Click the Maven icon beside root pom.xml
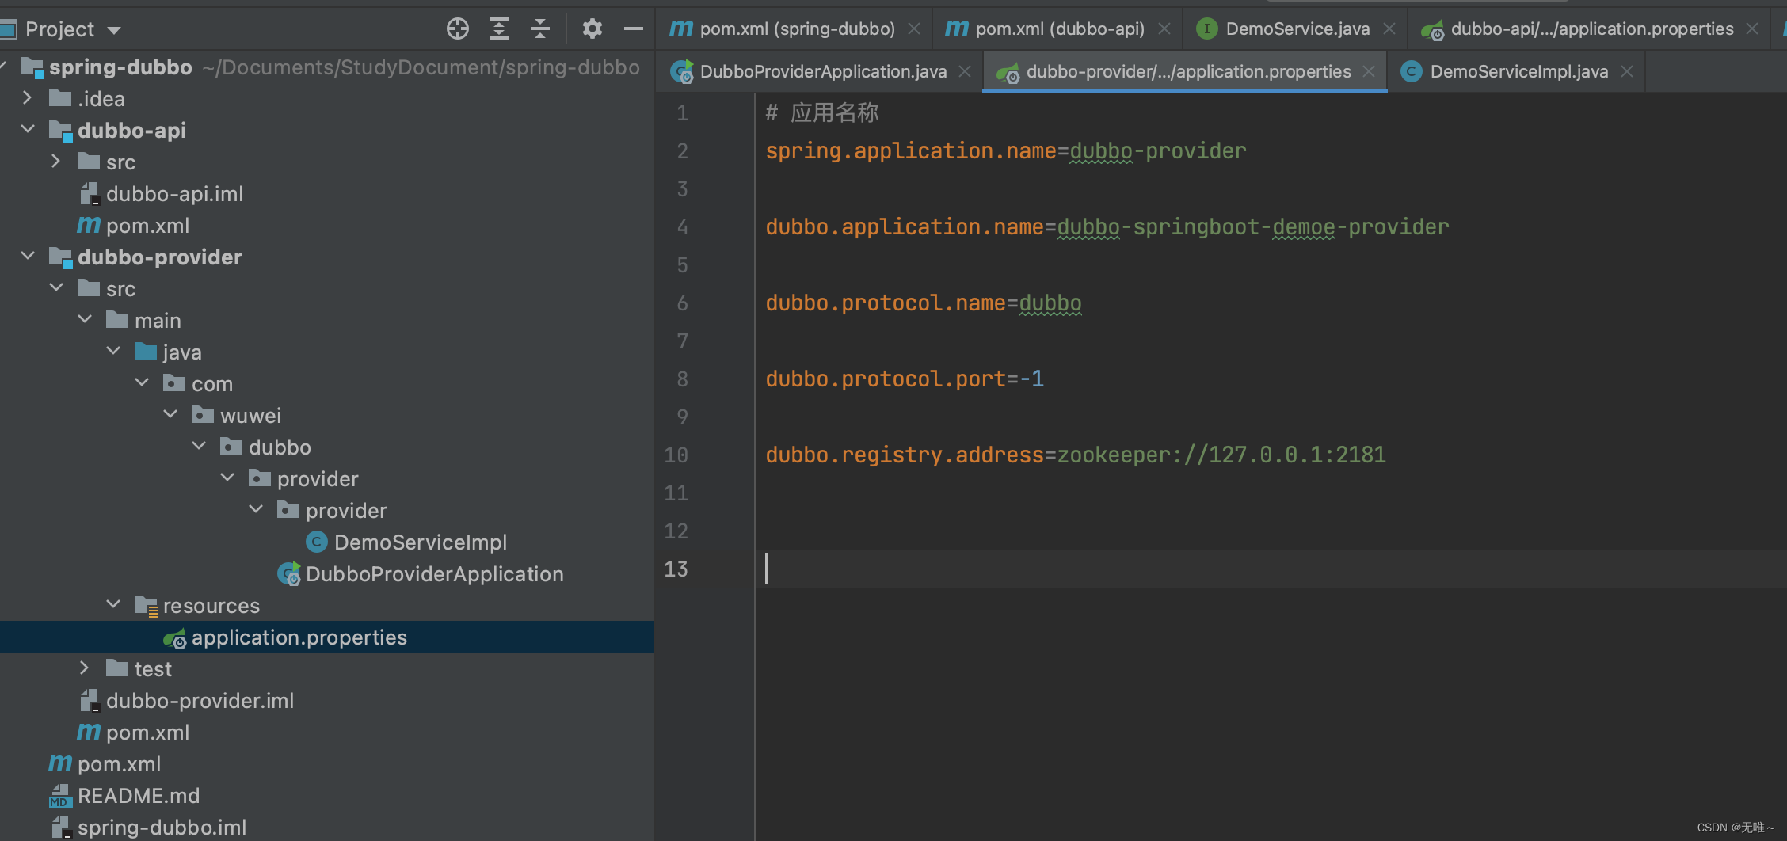The image size is (1787, 841). click(60, 763)
